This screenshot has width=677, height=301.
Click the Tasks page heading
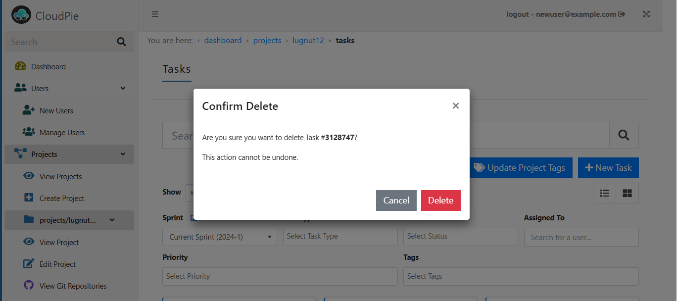coord(177,69)
